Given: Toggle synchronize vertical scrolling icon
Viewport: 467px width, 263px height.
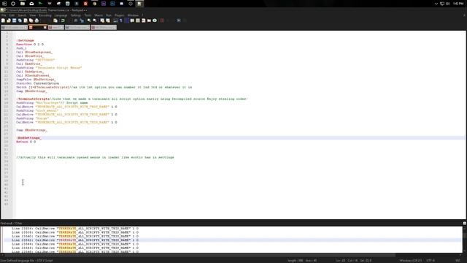Looking at the screenshot, I should 102,20.
